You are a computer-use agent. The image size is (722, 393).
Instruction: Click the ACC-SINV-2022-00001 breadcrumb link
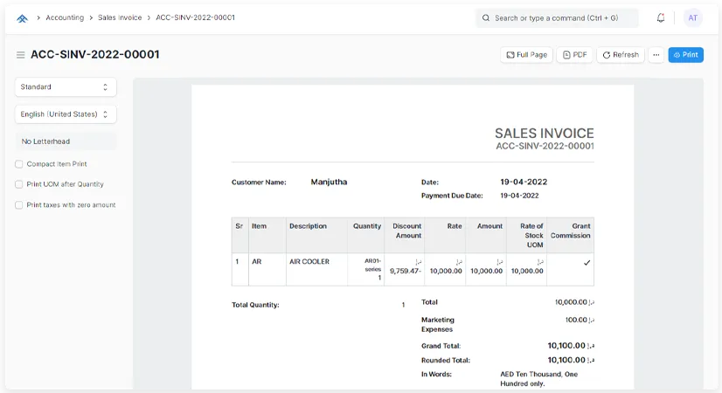click(x=195, y=17)
